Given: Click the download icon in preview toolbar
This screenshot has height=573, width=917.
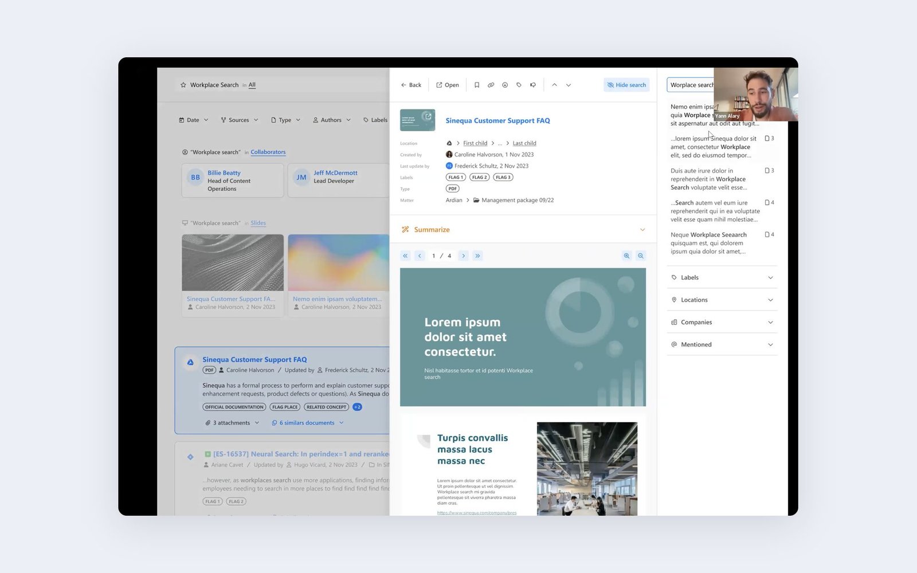Looking at the screenshot, I should 505,85.
